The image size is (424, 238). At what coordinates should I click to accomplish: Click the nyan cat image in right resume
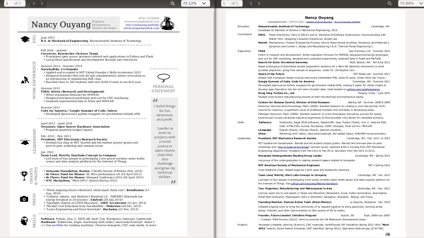click(x=387, y=234)
